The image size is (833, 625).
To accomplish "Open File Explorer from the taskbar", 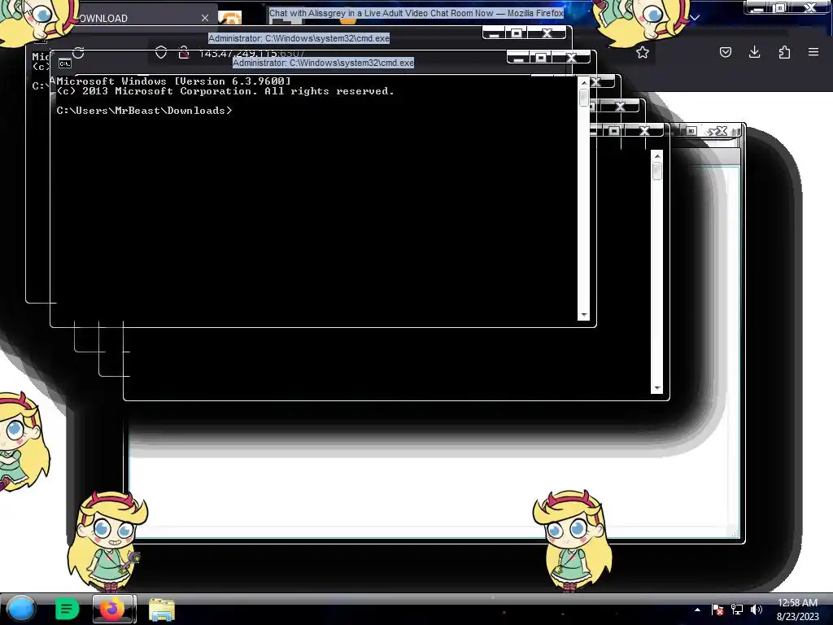I will (162, 610).
